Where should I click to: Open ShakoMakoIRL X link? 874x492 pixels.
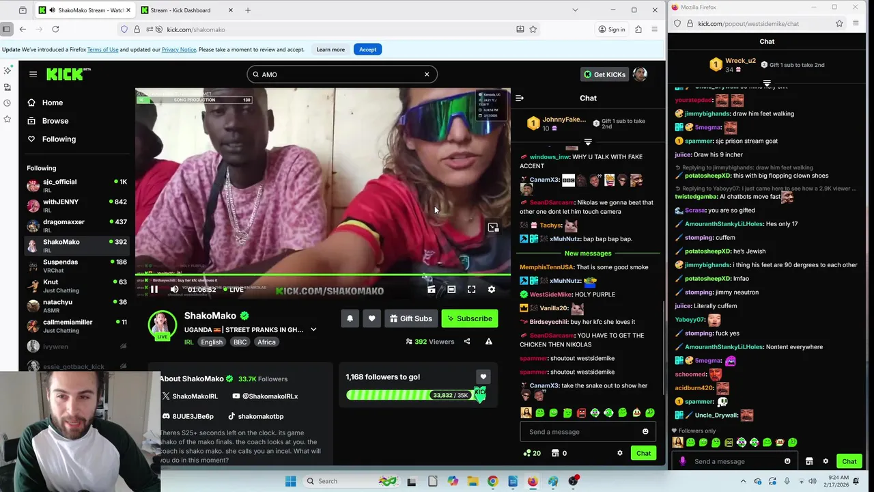pyautogui.click(x=191, y=396)
